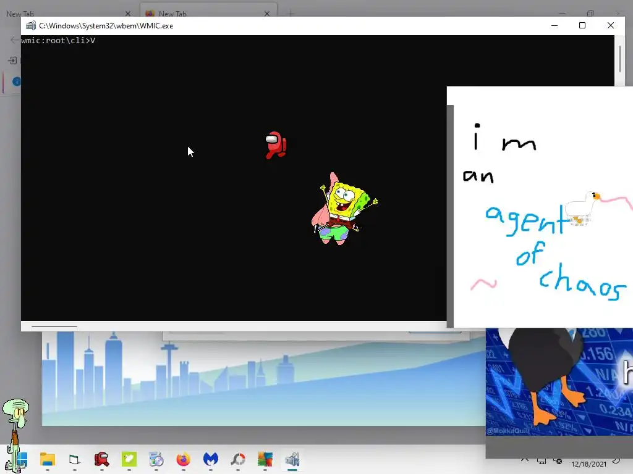This screenshot has width=633, height=474.
Task: Switch to the first New Tab browser tab
Action: pos(69,14)
